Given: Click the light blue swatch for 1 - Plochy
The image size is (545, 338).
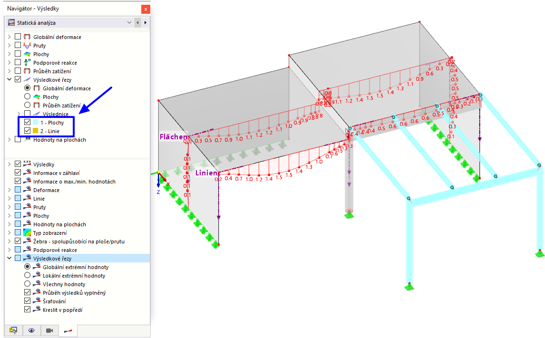Looking at the screenshot, I should (x=36, y=122).
